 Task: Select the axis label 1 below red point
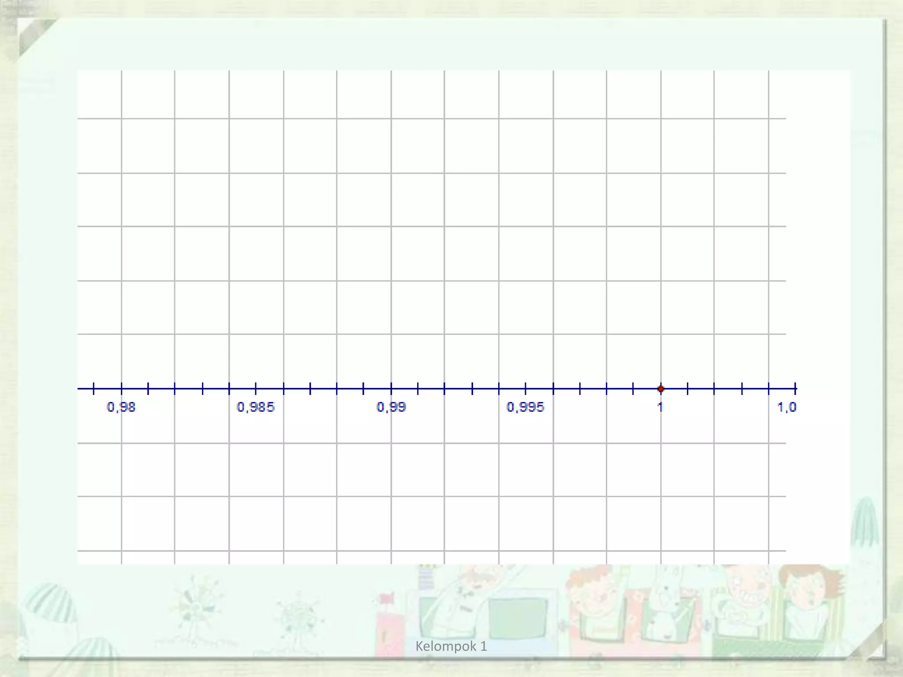pos(660,407)
